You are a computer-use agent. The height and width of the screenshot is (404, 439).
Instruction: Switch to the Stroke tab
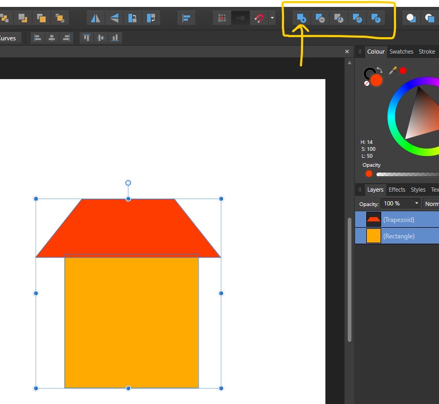coord(427,51)
